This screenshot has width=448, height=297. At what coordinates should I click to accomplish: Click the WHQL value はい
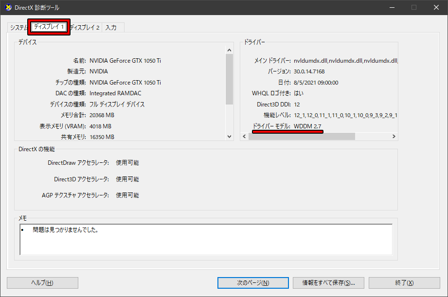[x=299, y=93]
